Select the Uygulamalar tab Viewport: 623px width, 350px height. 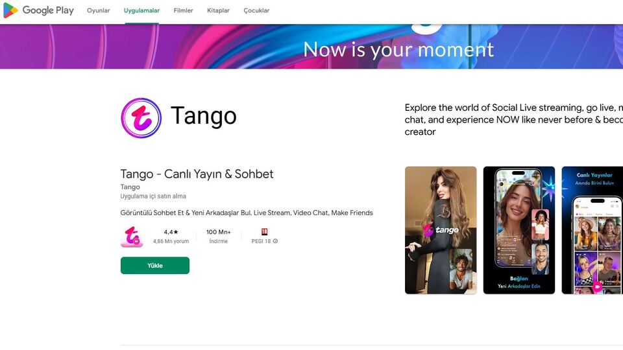coord(141,10)
